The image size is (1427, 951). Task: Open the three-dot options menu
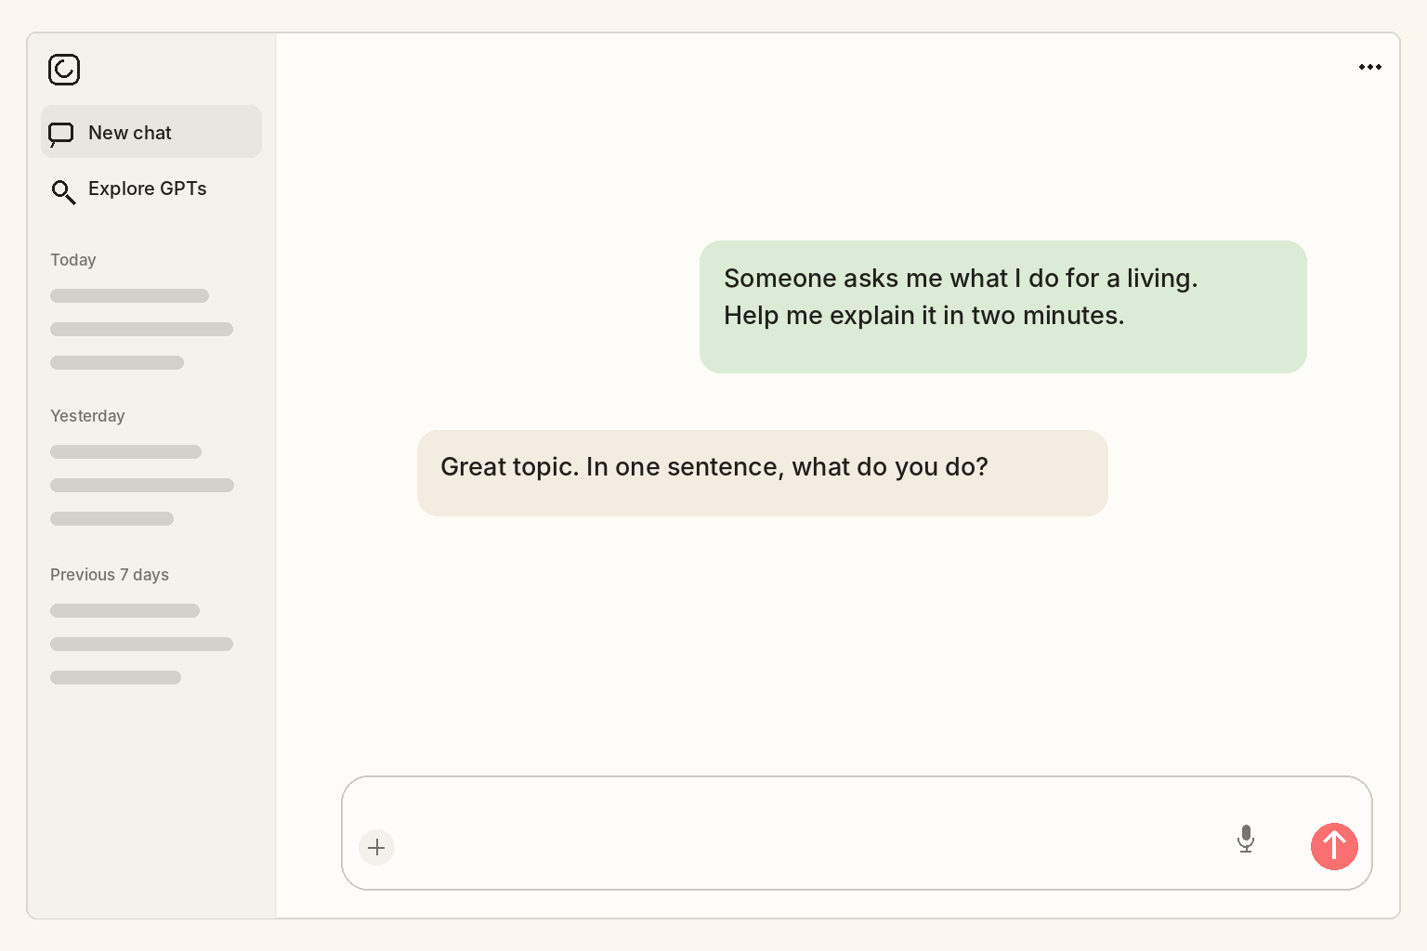pos(1369,67)
